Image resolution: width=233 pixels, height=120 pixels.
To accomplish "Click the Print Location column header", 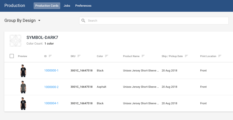I will (208, 56).
